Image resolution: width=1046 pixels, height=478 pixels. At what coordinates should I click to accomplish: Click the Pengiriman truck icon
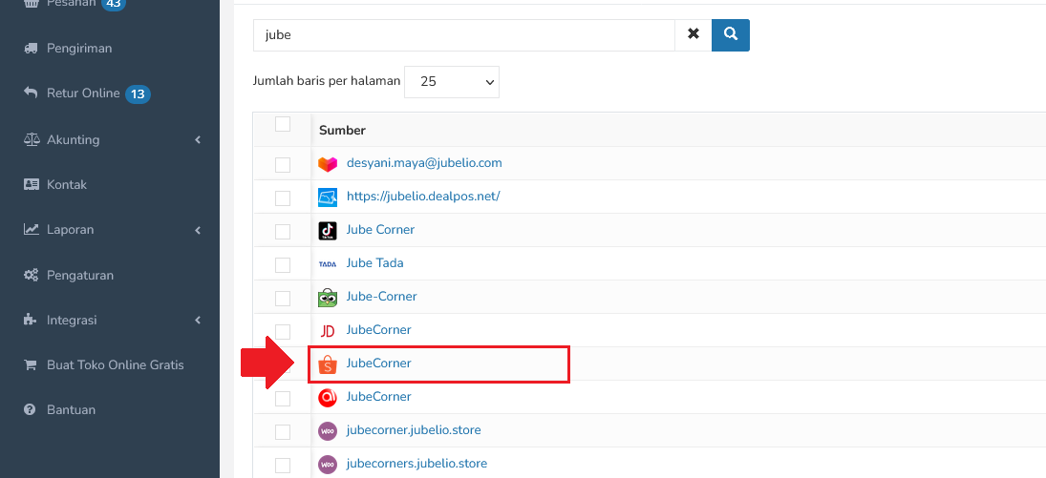click(x=30, y=48)
